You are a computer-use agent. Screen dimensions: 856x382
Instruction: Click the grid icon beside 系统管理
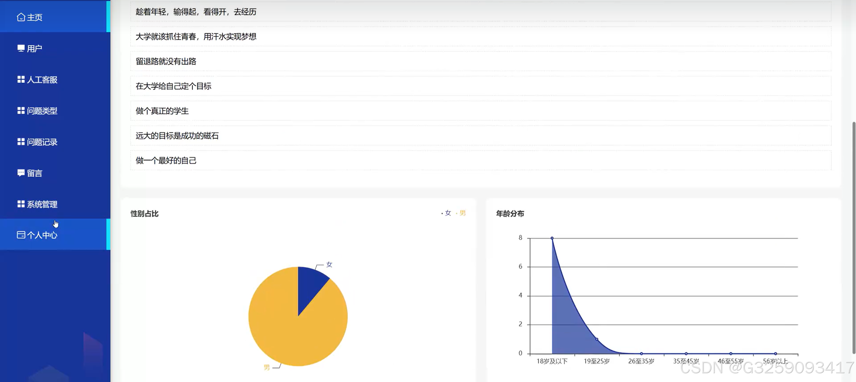(x=21, y=204)
